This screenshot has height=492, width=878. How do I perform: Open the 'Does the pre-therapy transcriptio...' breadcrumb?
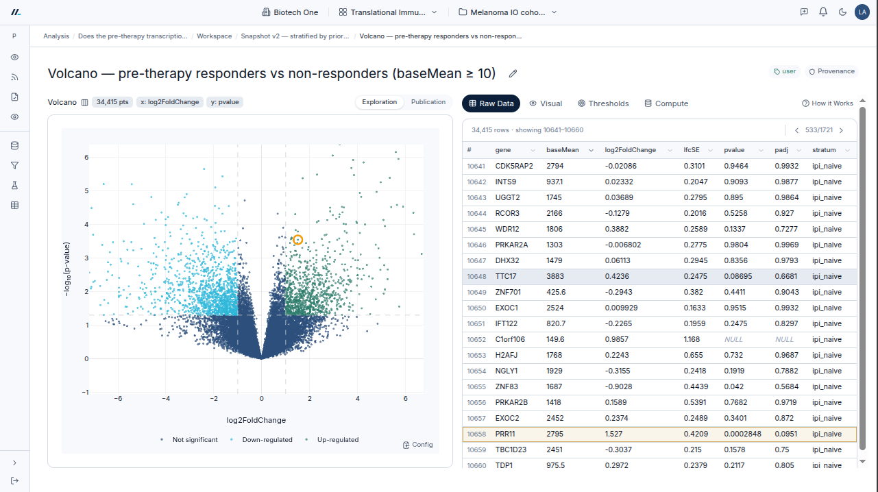[x=133, y=36]
